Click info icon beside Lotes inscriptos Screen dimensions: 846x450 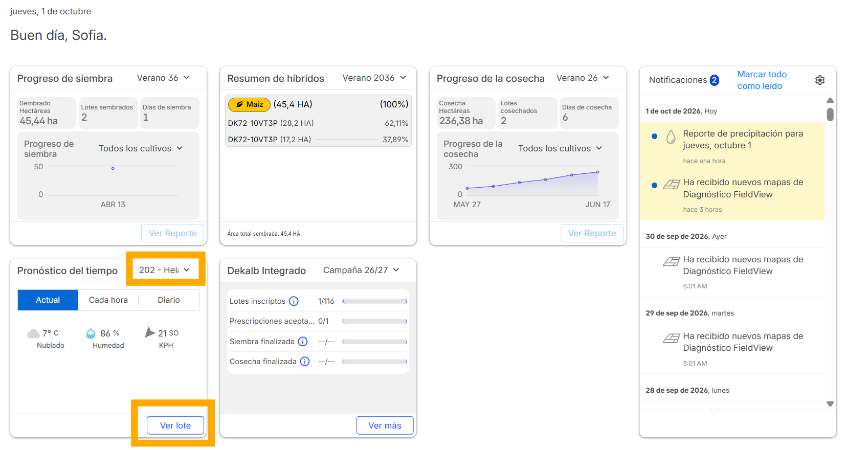click(x=294, y=301)
